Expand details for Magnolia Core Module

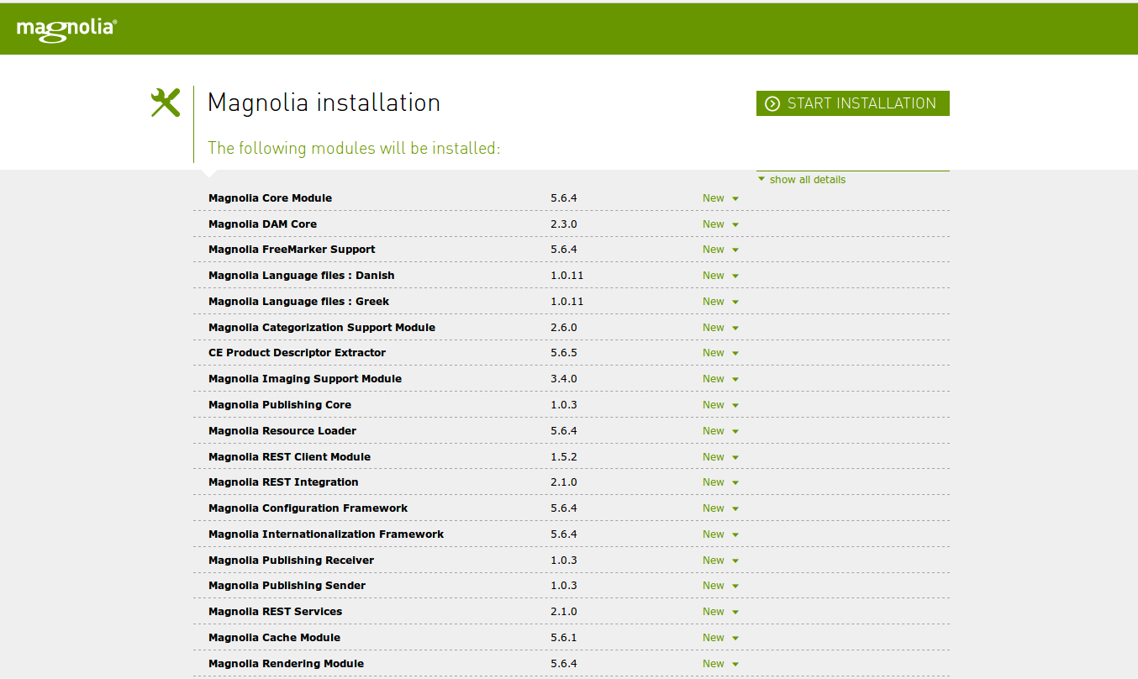(x=720, y=198)
